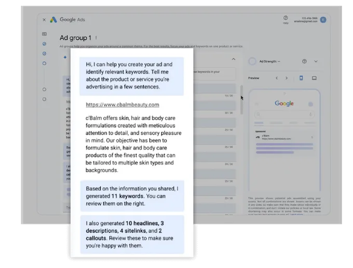Switch preview to desktop view
The height and width of the screenshot is (268, 353).
coord(314,78)
